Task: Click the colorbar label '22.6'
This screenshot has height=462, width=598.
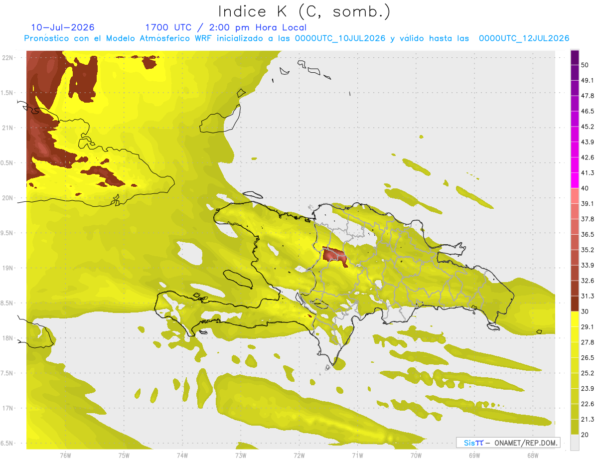Action: (588, 404)
